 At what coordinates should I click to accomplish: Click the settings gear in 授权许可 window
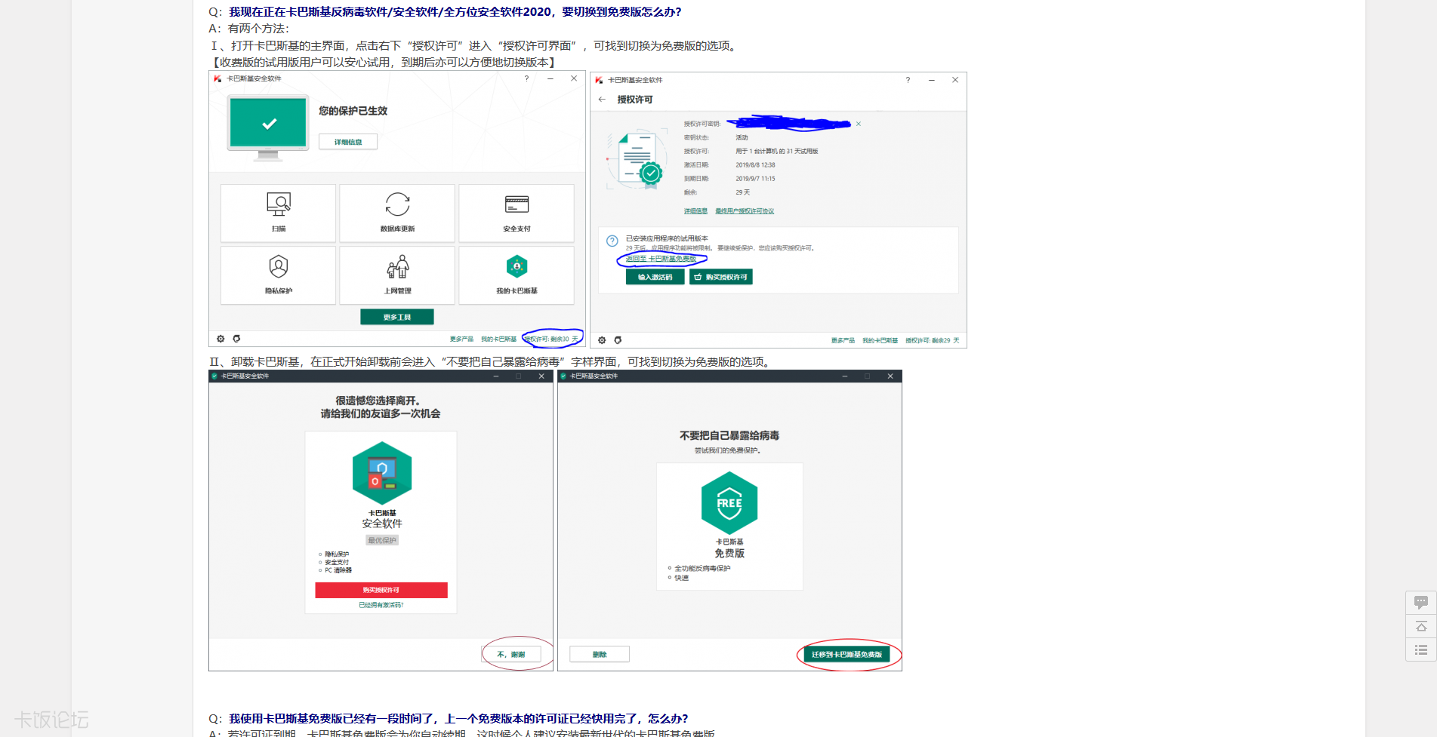[602, 340]
